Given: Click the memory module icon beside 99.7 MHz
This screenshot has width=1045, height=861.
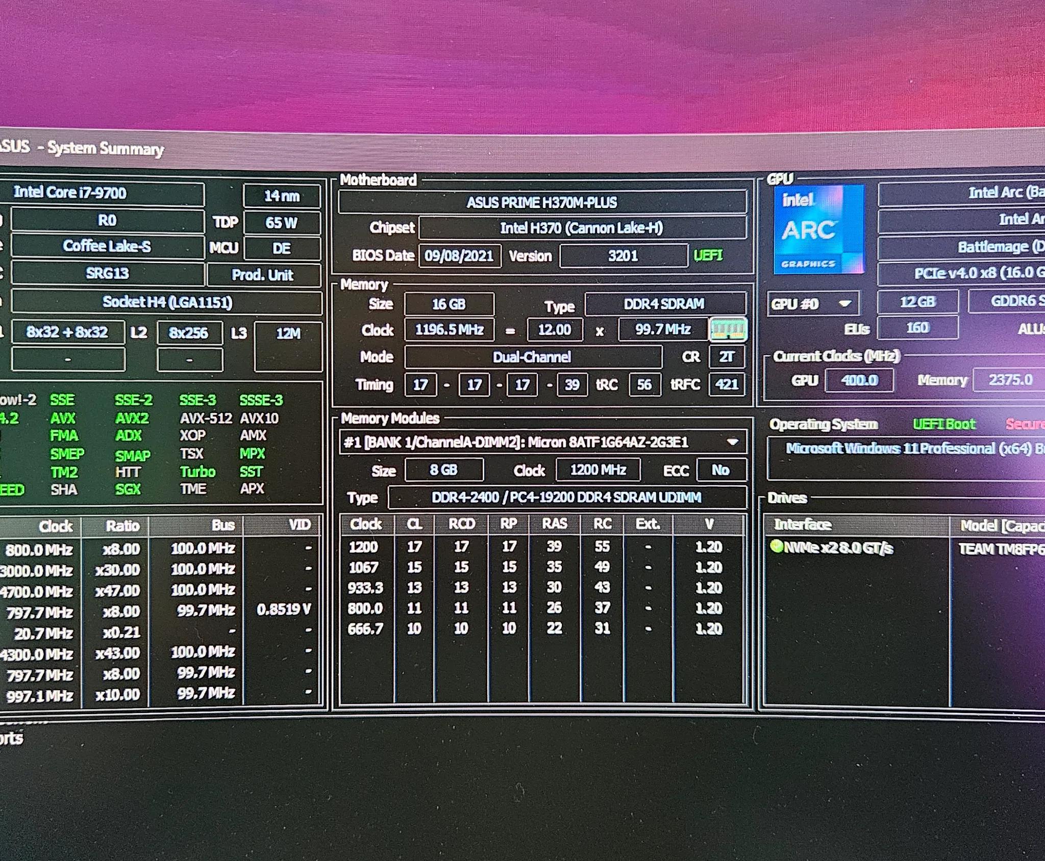Looking at the screenshot, I should coord(728,330).
